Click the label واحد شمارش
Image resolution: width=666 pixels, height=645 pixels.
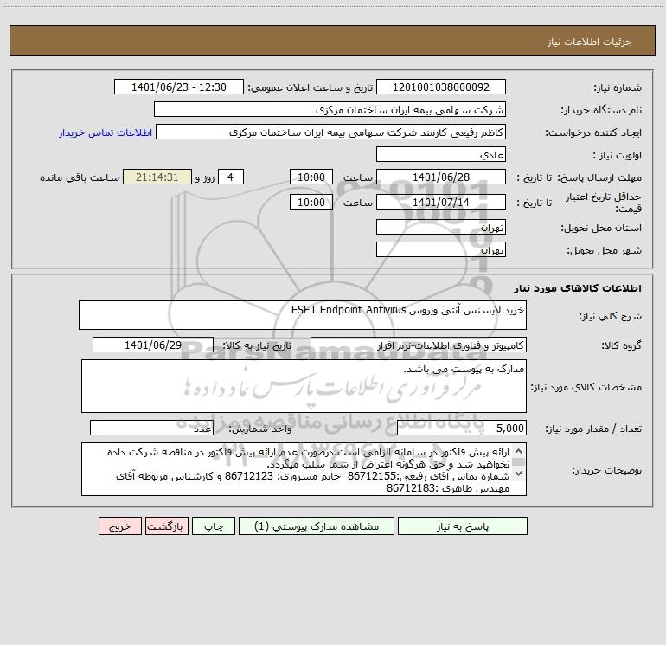pyautogui.click(x=260, y=429)
